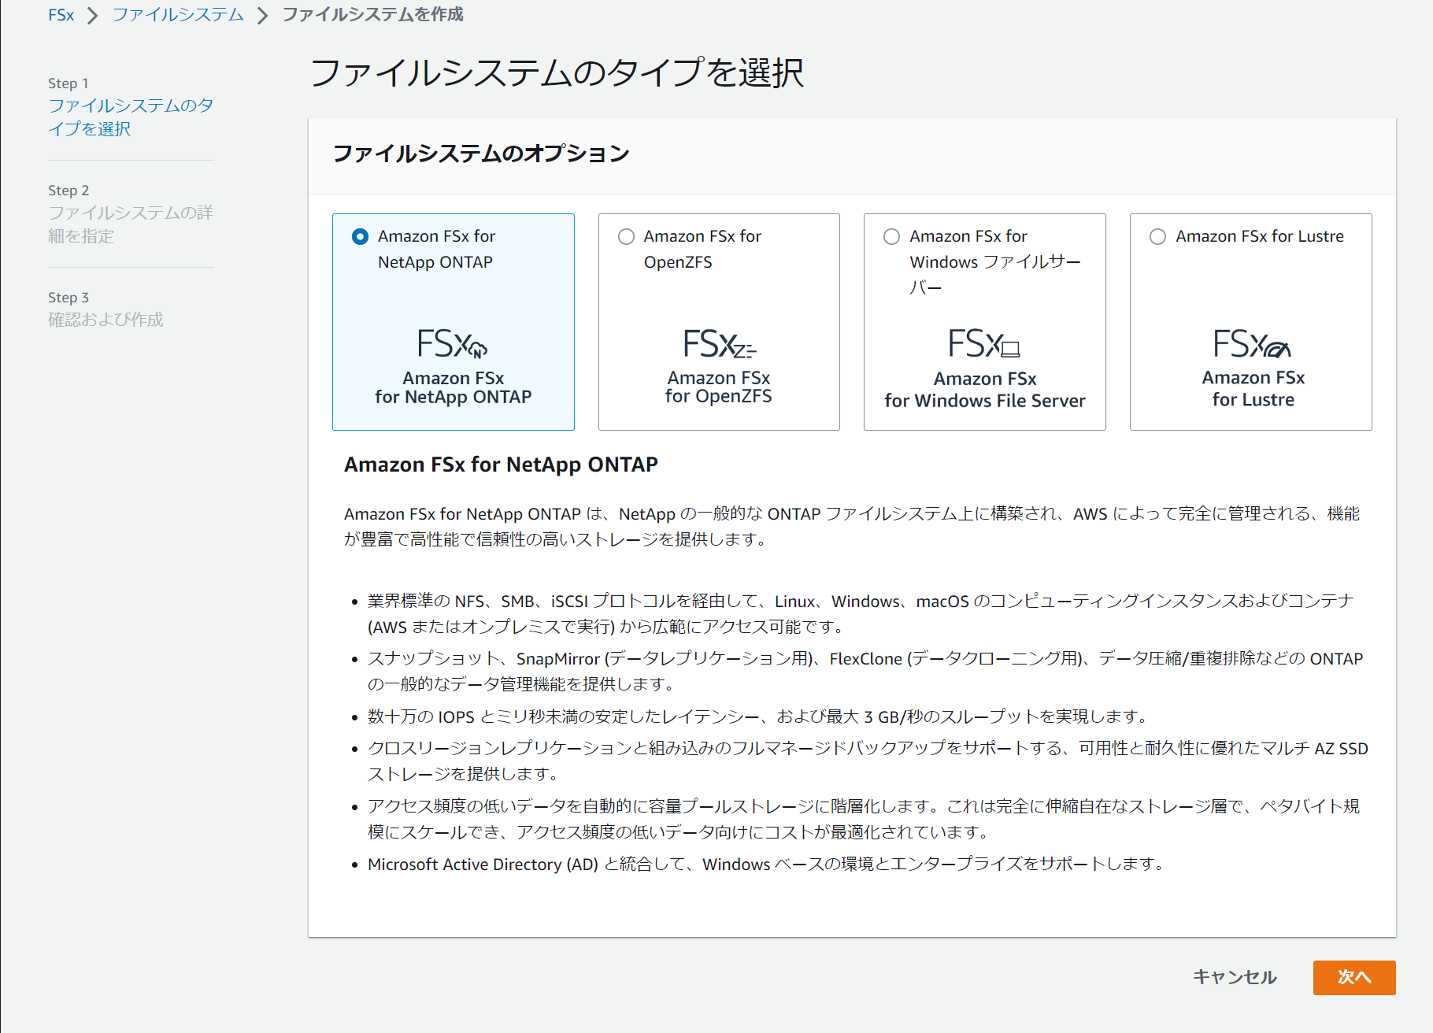The image size is (1433, 1033).
Task: Click the FSx OpenZFS logo icon
Action: pyautogui.click(x=719, y=343)
